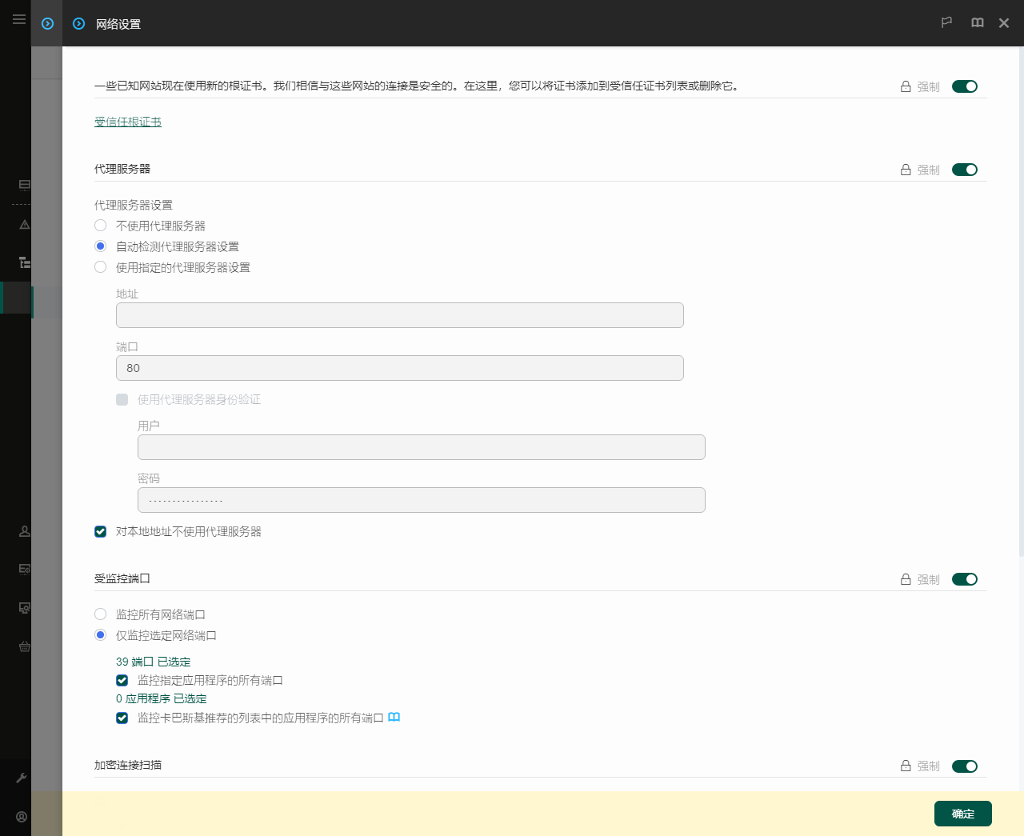Screen dimensions: 1024x836
Task: Click the lock icon on the root certificates row
Action: click(906, 86)
